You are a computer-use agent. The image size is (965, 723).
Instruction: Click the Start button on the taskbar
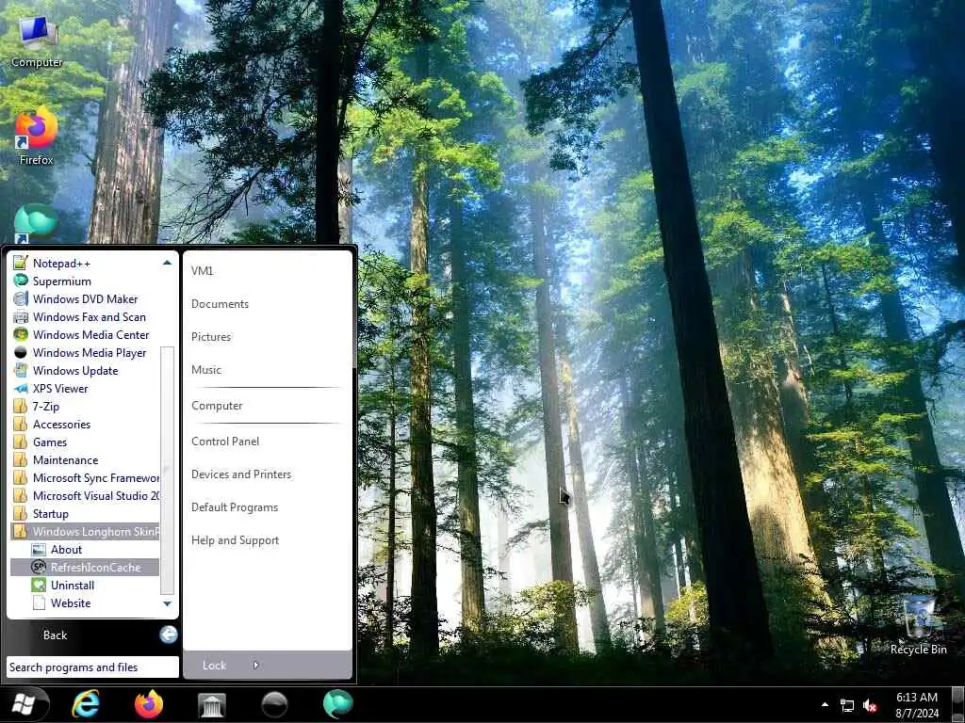24,704
